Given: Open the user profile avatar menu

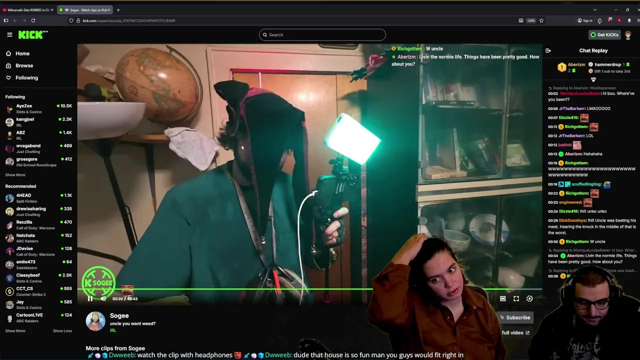Looking at the screenshot, I should [x=628, y=35].
